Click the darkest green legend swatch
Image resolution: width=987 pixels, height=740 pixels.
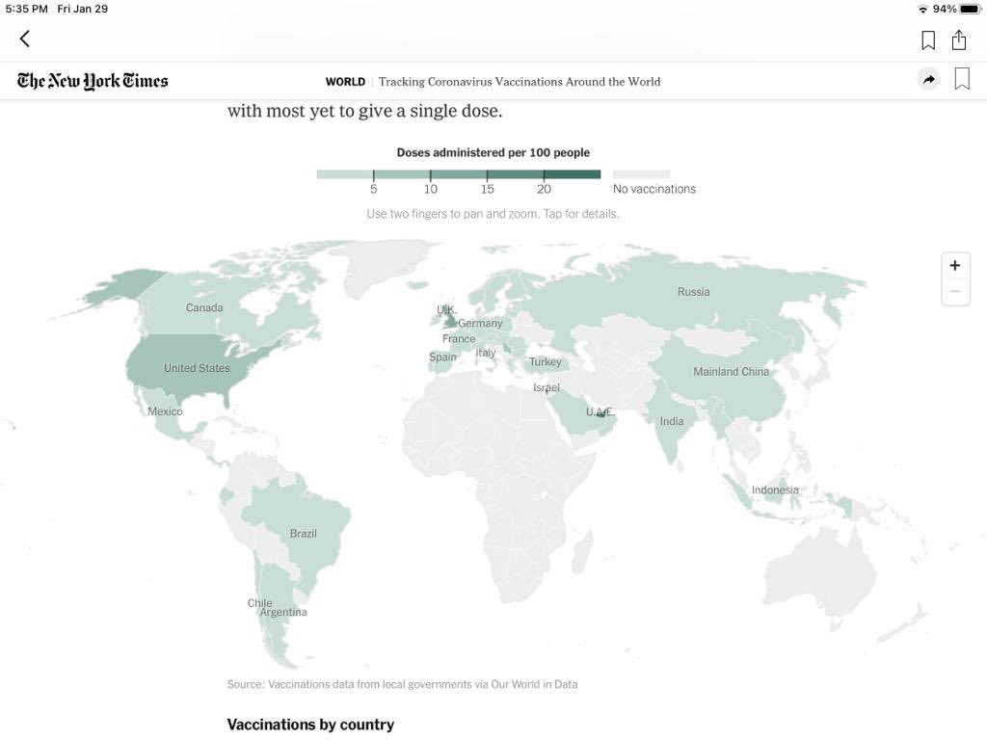pyautogui.click(x=573, y=174)
